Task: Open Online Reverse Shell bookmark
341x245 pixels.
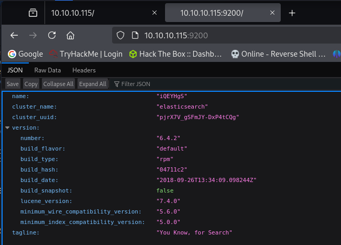Action: click(278, 54)
